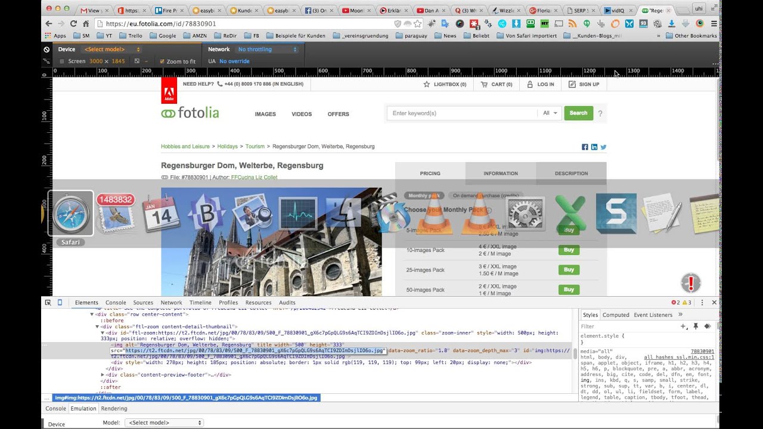Open the Chrome hamburger menu

714,23
